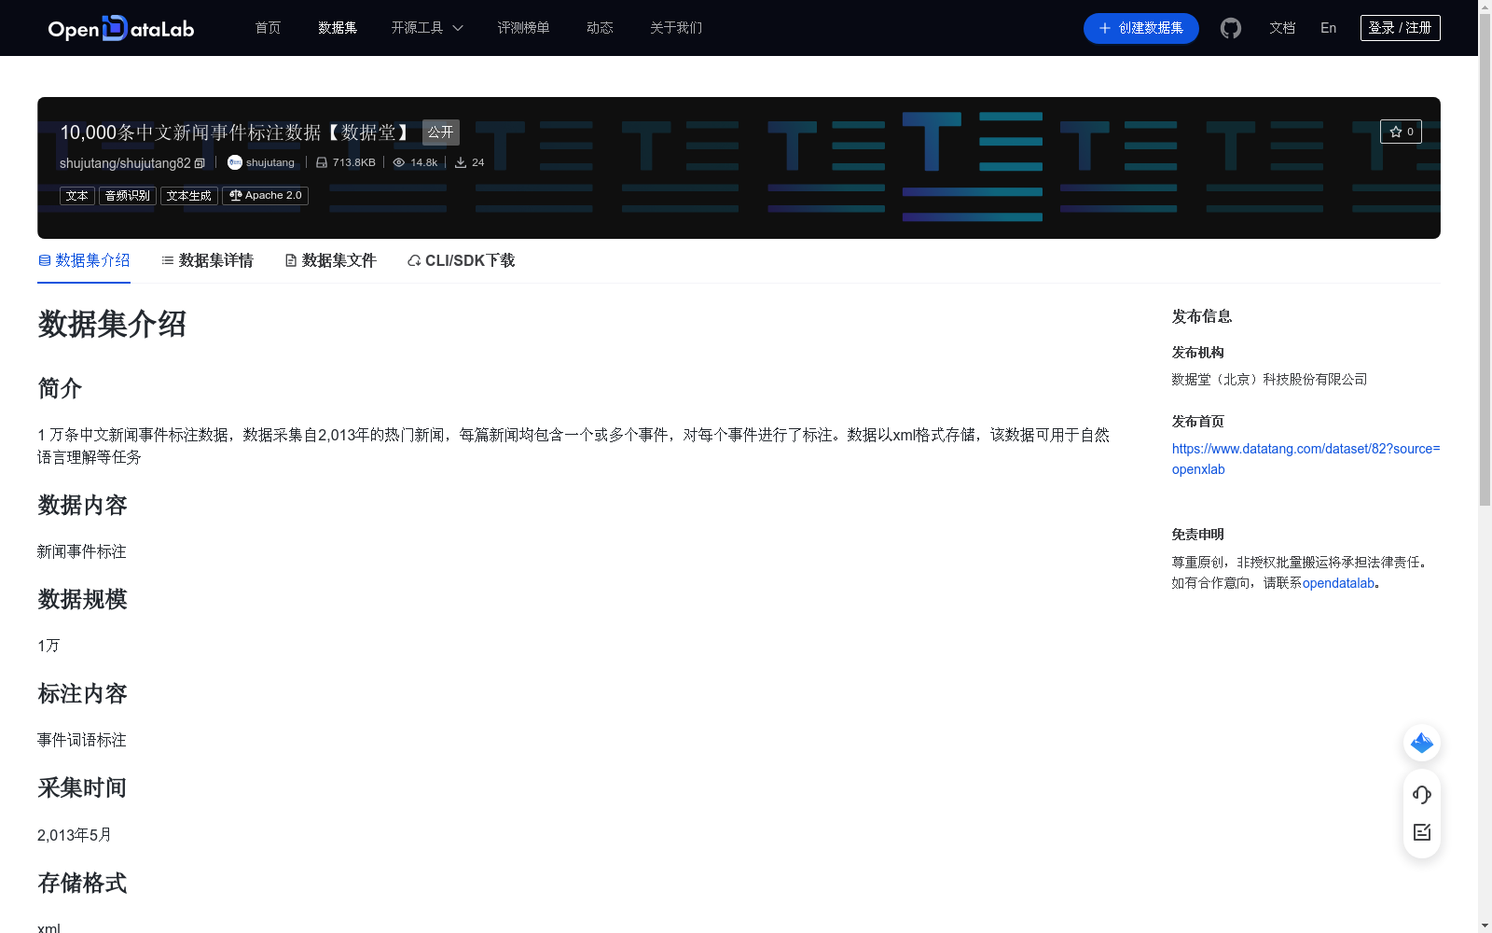Viewport: 1492px width, 933px height.
Task: Click the Apache 2.0 license tag
Action: [265, 196]
